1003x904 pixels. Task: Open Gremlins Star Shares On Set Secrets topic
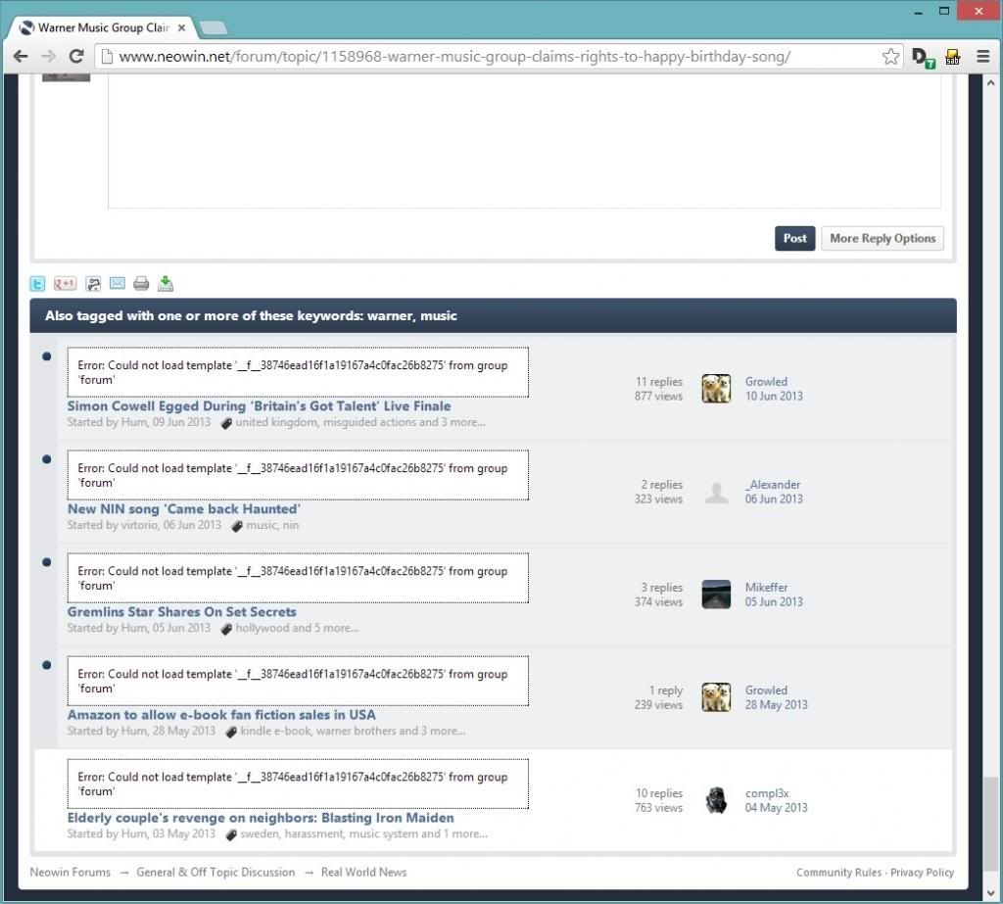tap(181, 612)
